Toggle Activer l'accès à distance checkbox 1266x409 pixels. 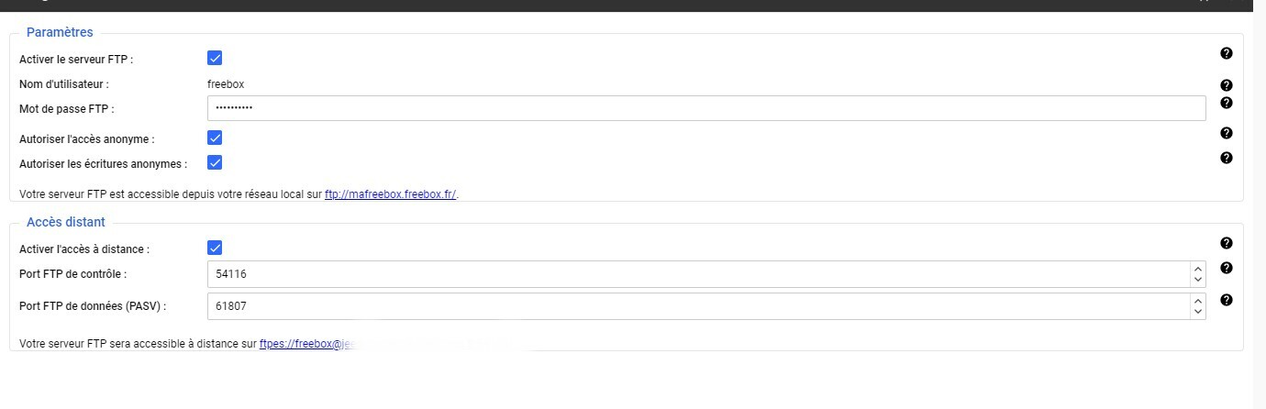(x=215, y=248)
